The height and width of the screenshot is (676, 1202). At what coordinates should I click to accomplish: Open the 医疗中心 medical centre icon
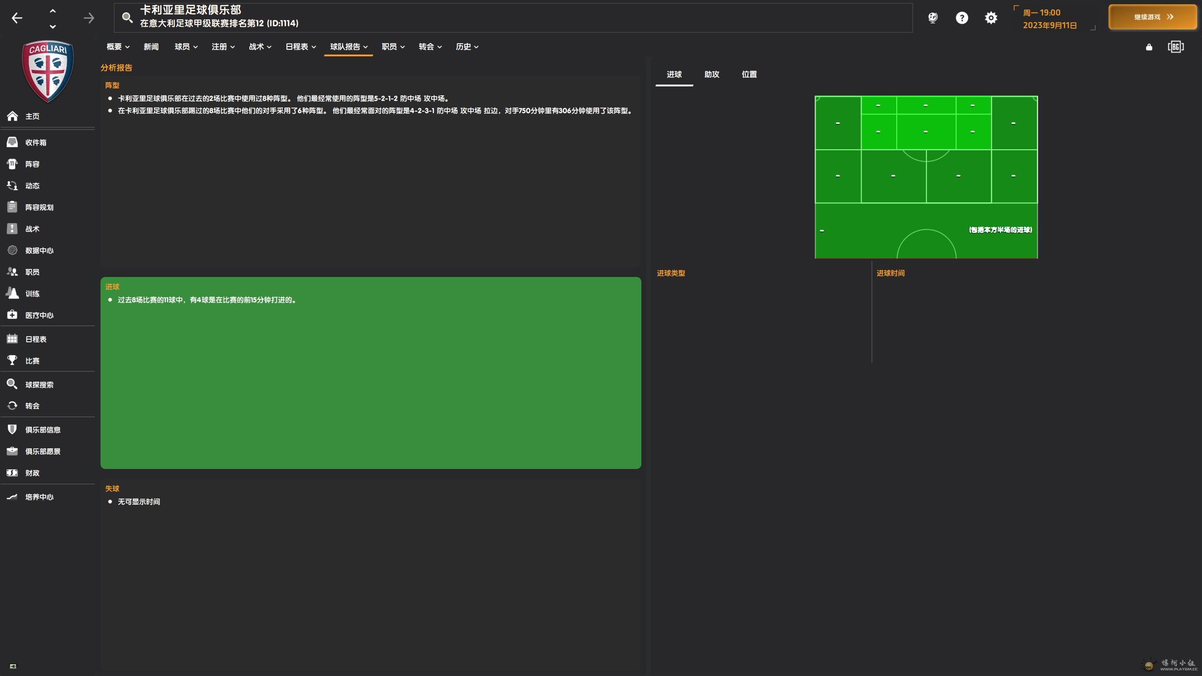click(13, 315)
